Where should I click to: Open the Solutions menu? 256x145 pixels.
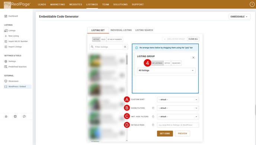[x=121, y=4]
